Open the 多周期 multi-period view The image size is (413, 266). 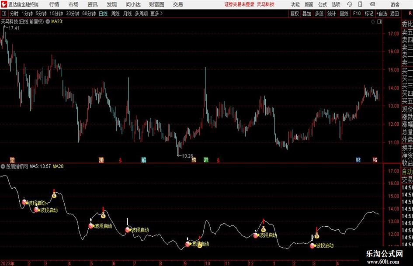pyautogui.click(x=141, y=14)
